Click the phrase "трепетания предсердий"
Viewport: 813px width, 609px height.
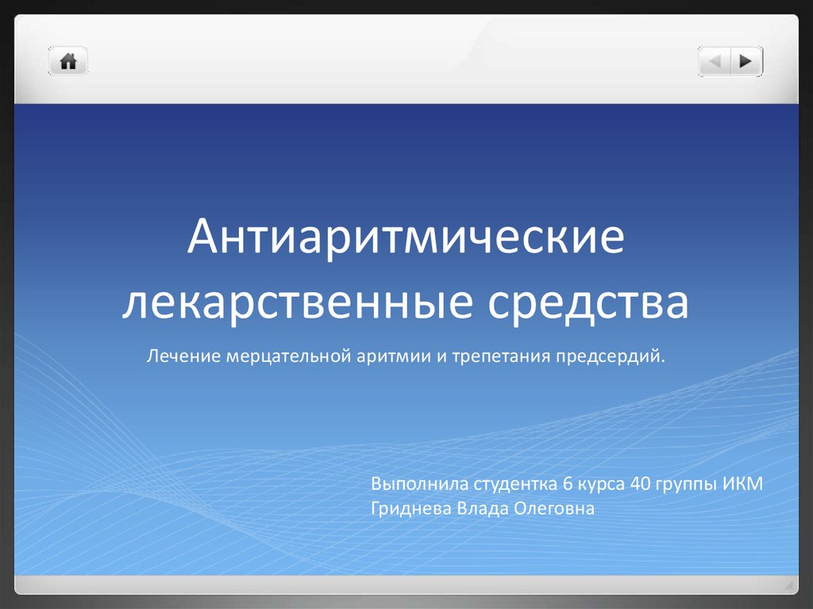coord(556,357)
